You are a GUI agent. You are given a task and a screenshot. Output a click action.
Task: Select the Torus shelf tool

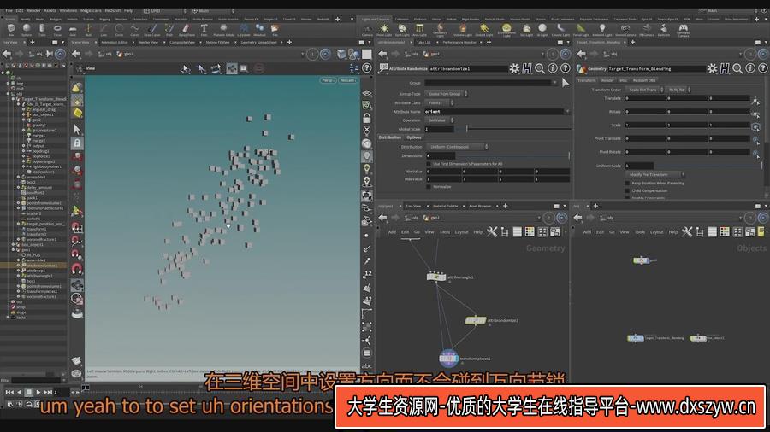[57, 29]
